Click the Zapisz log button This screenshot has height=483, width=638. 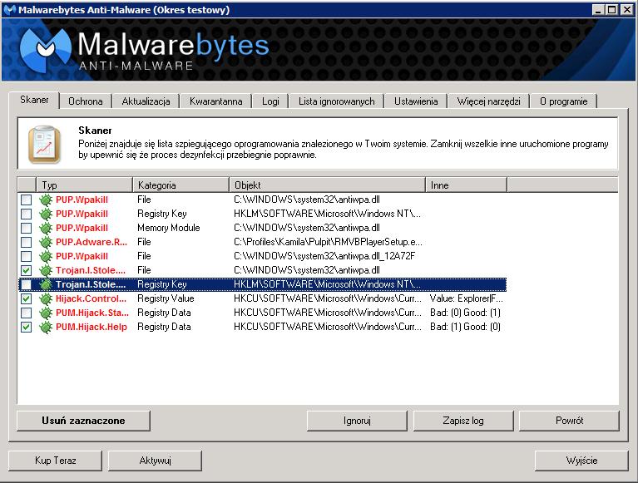click(x=463, y=421)
